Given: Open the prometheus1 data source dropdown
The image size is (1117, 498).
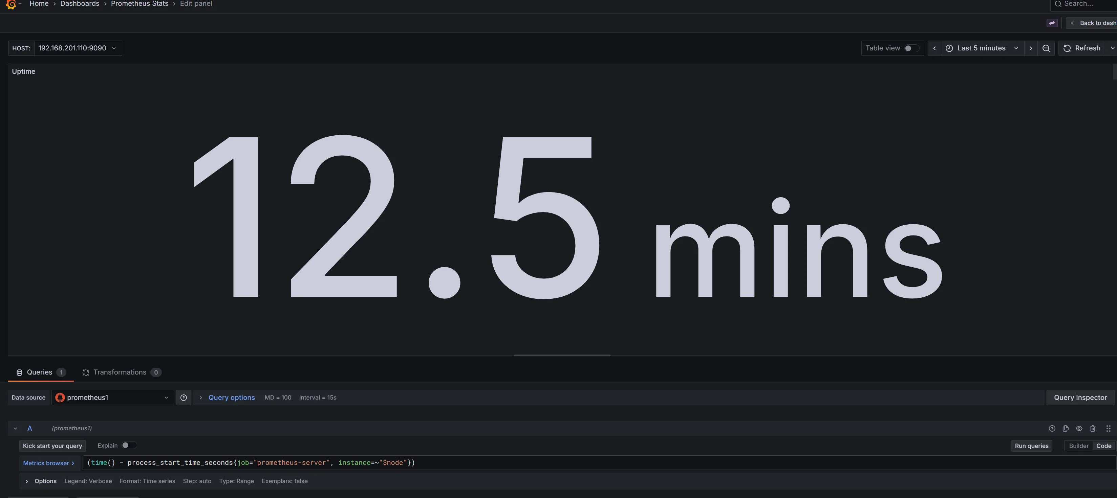Looking at the screenshot, I should pyautogui.click(x=112, y=398).
